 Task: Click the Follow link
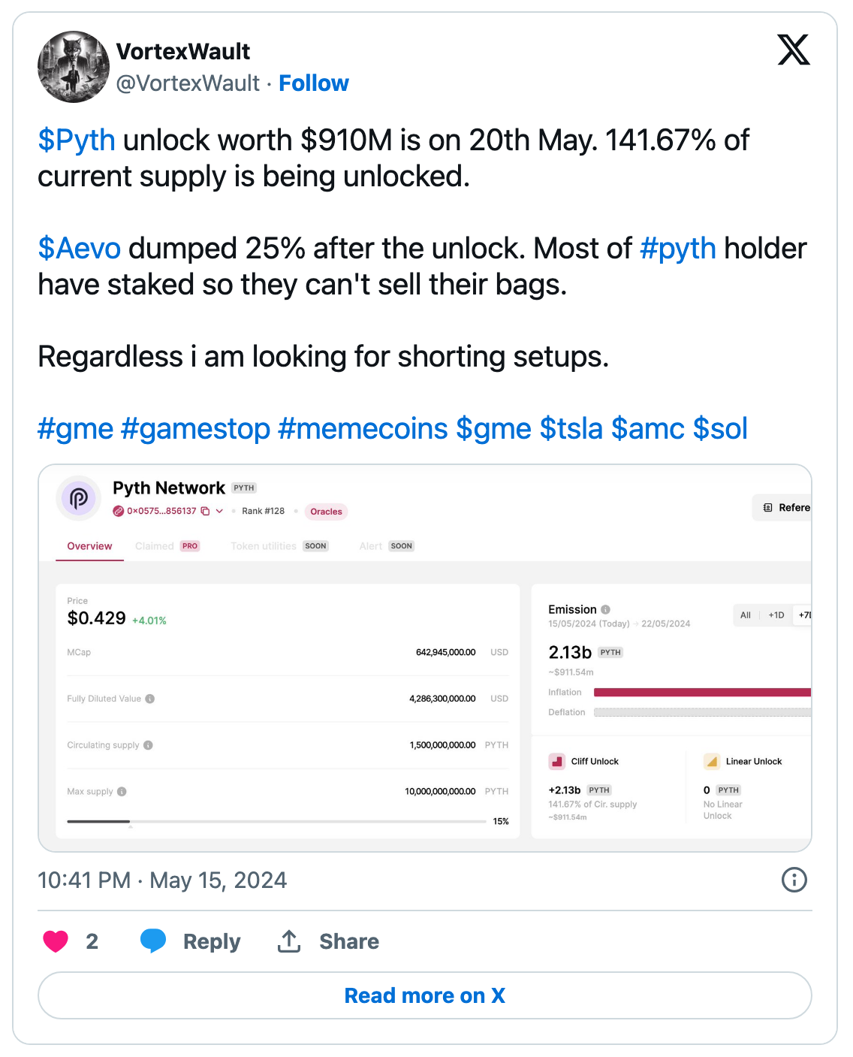tap(313, 83)
